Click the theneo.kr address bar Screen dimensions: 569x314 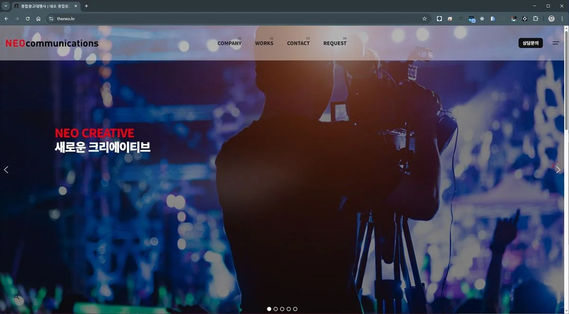66,18
